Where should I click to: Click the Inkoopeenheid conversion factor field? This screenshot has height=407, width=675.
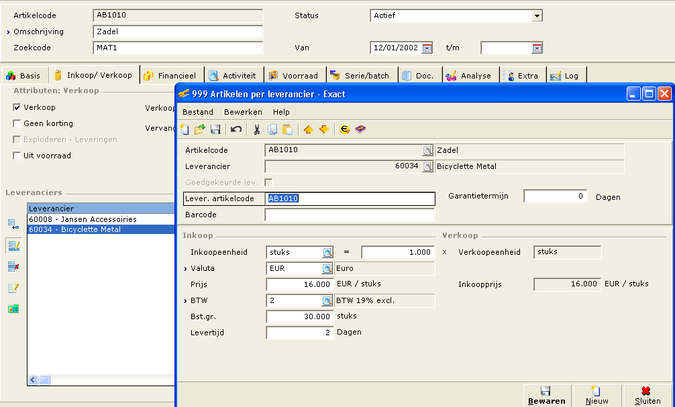point(397,252)
